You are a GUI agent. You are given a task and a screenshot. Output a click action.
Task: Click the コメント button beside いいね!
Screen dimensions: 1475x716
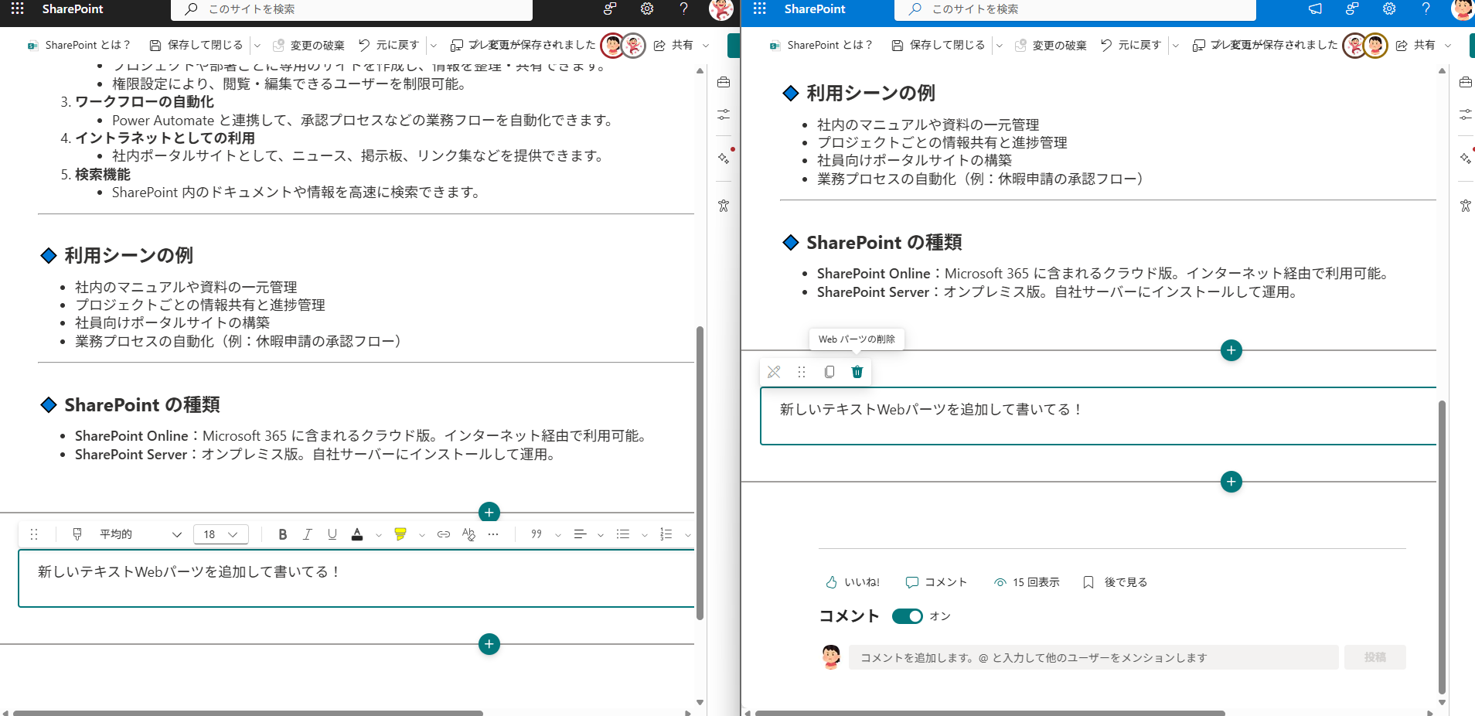(x=936, y=582)
